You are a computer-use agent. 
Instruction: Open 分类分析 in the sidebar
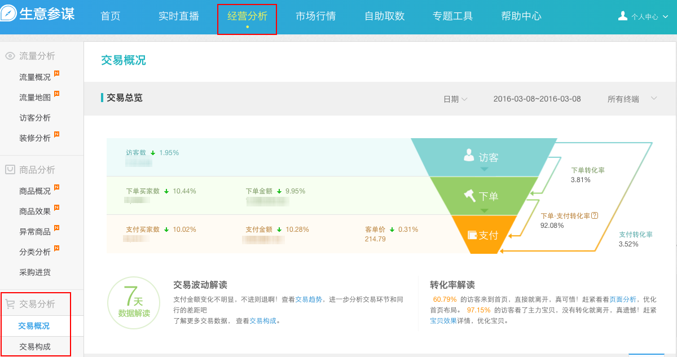(x=35, y=252)
